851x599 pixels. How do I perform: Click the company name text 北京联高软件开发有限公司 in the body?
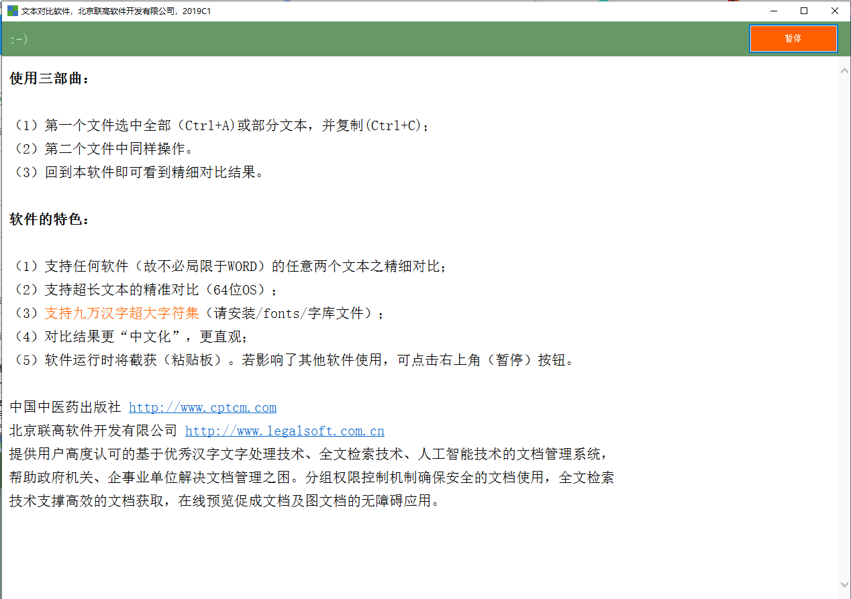(x=93, y=431)
